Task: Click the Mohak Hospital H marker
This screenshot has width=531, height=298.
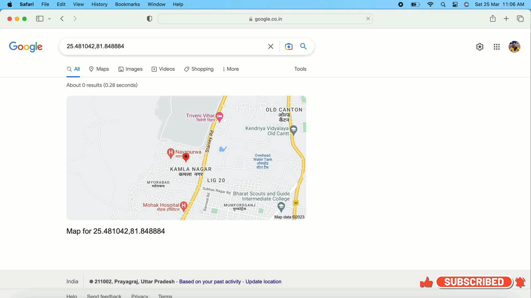Action: 184,206
